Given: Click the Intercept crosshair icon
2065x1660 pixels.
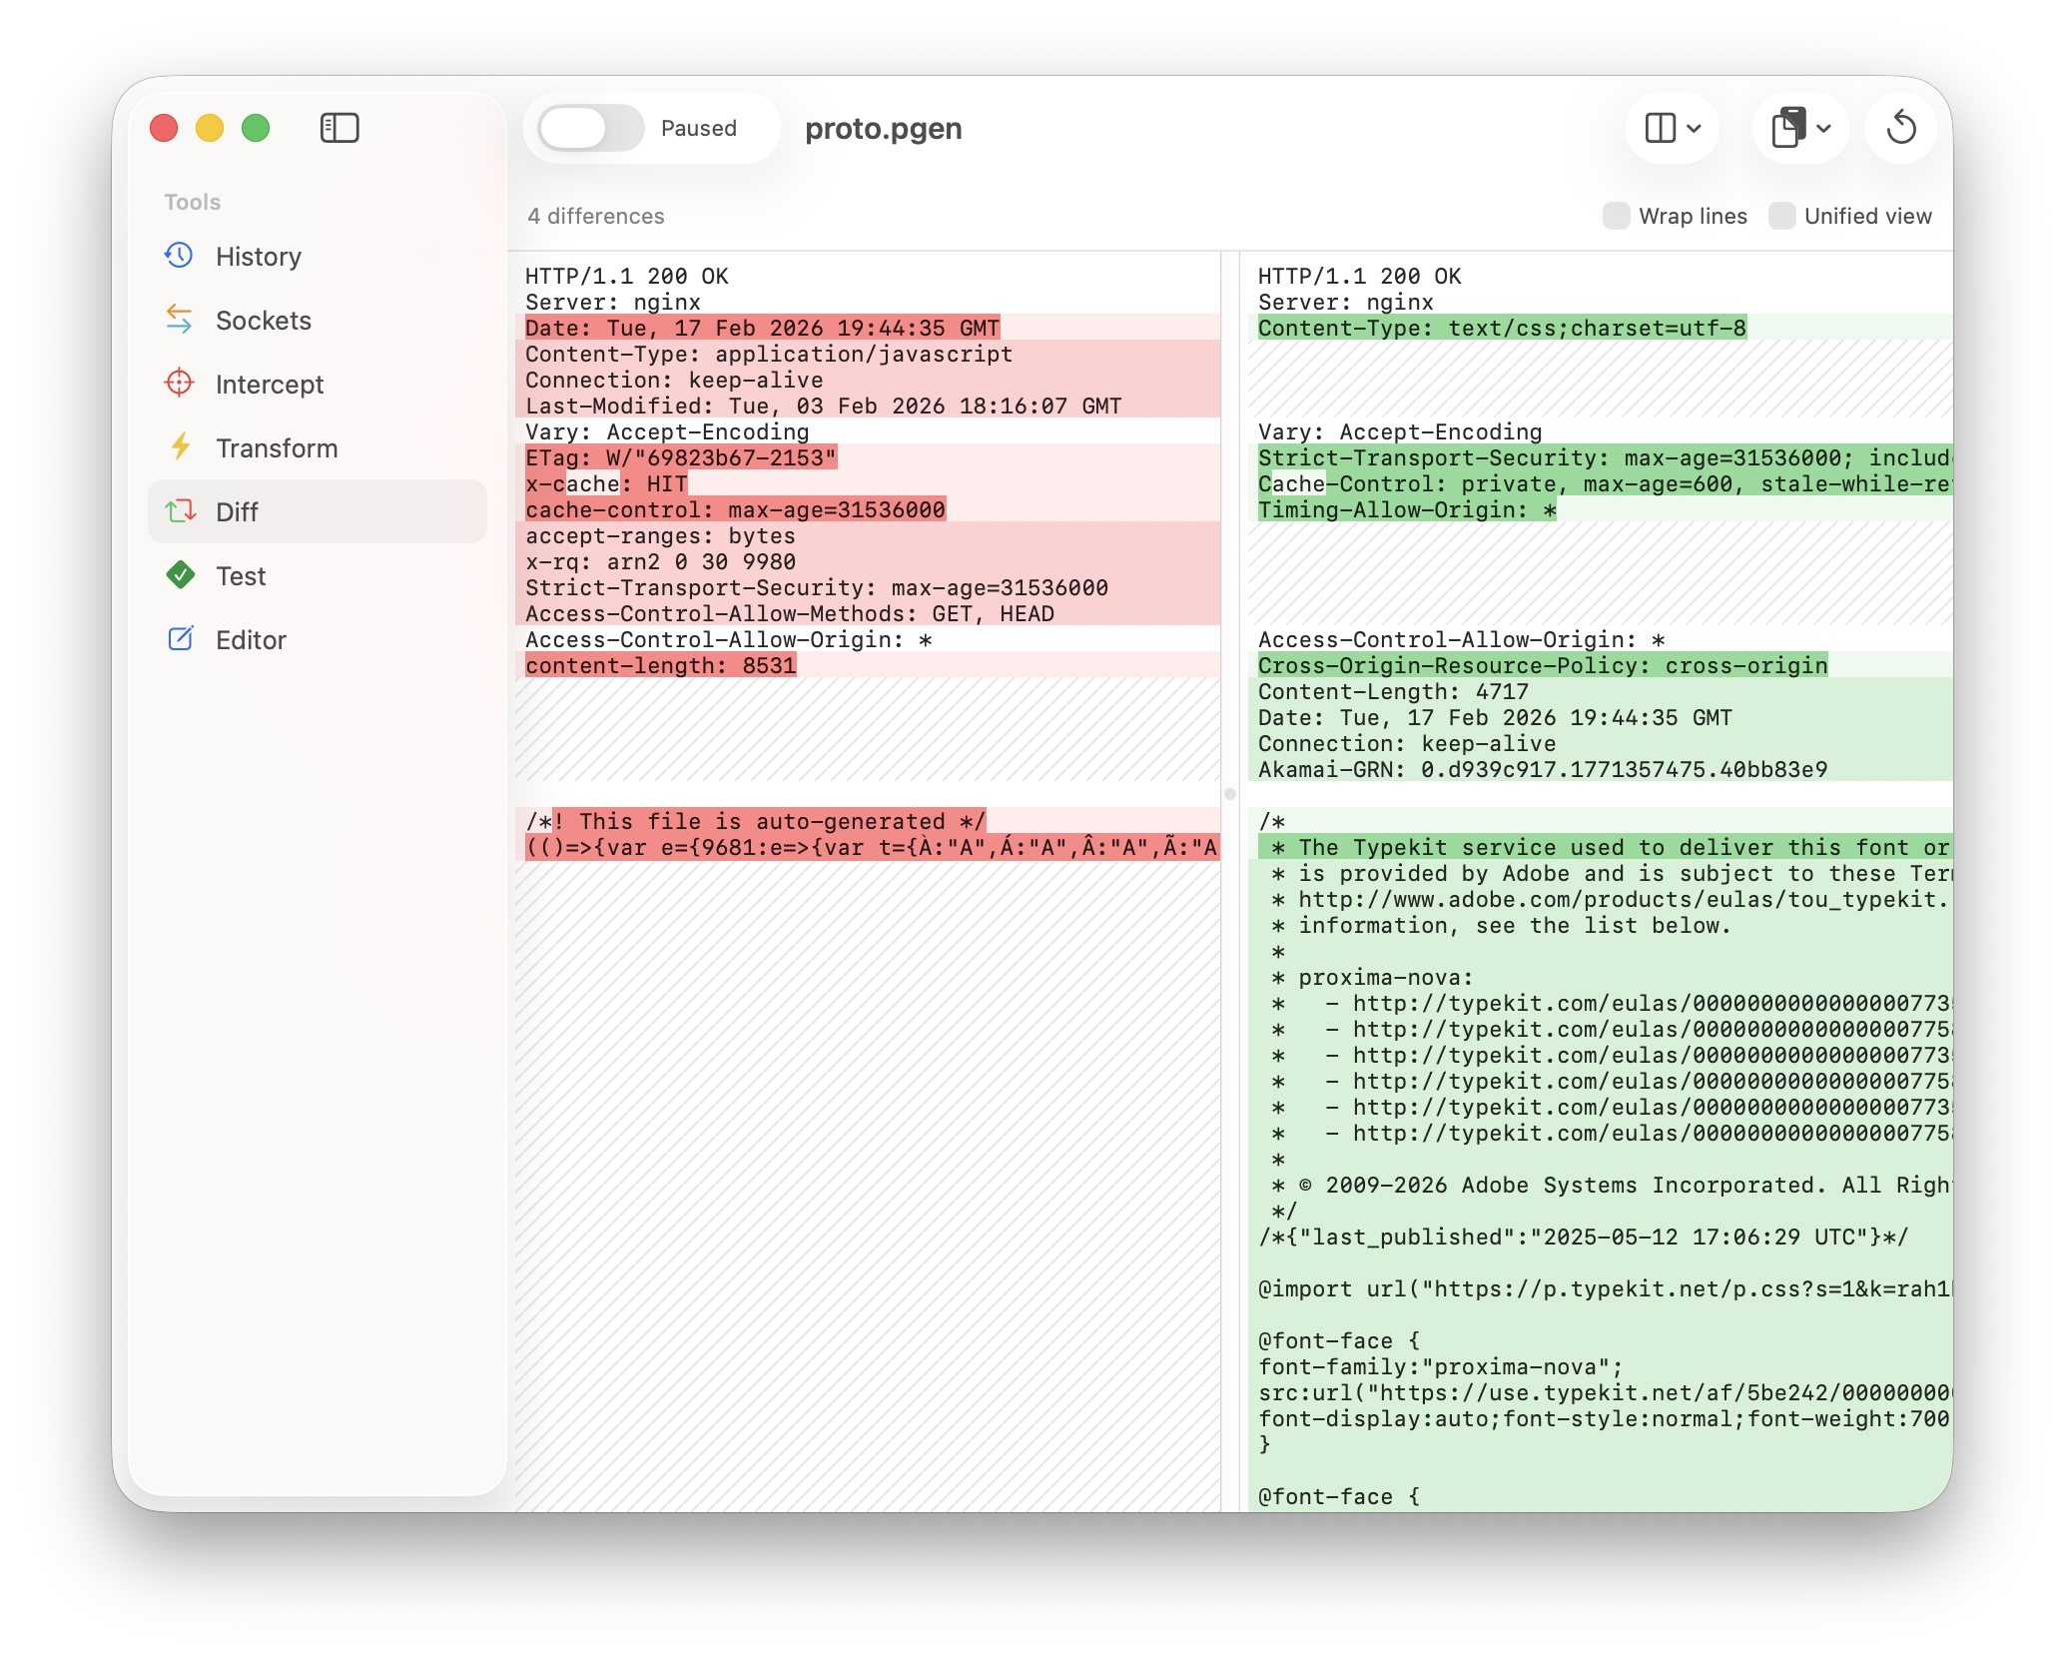Looking at the screenshot, I should click(179, 384).
